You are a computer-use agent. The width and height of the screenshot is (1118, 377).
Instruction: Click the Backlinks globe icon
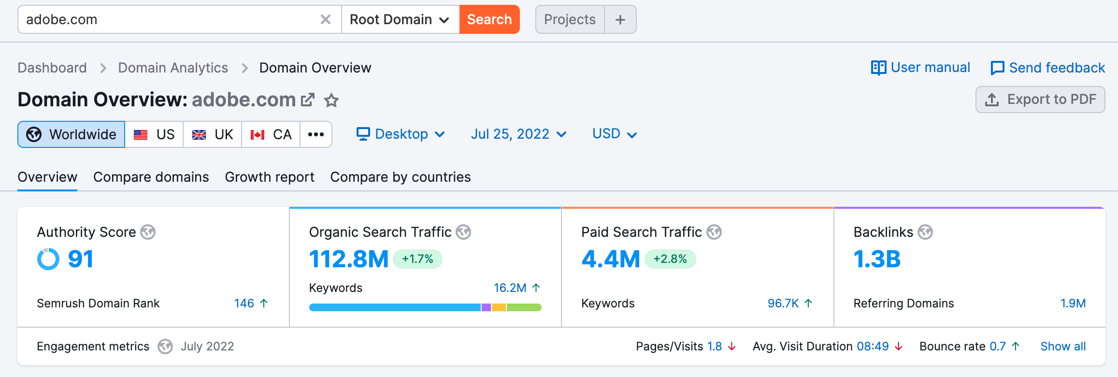pos(925,232)
